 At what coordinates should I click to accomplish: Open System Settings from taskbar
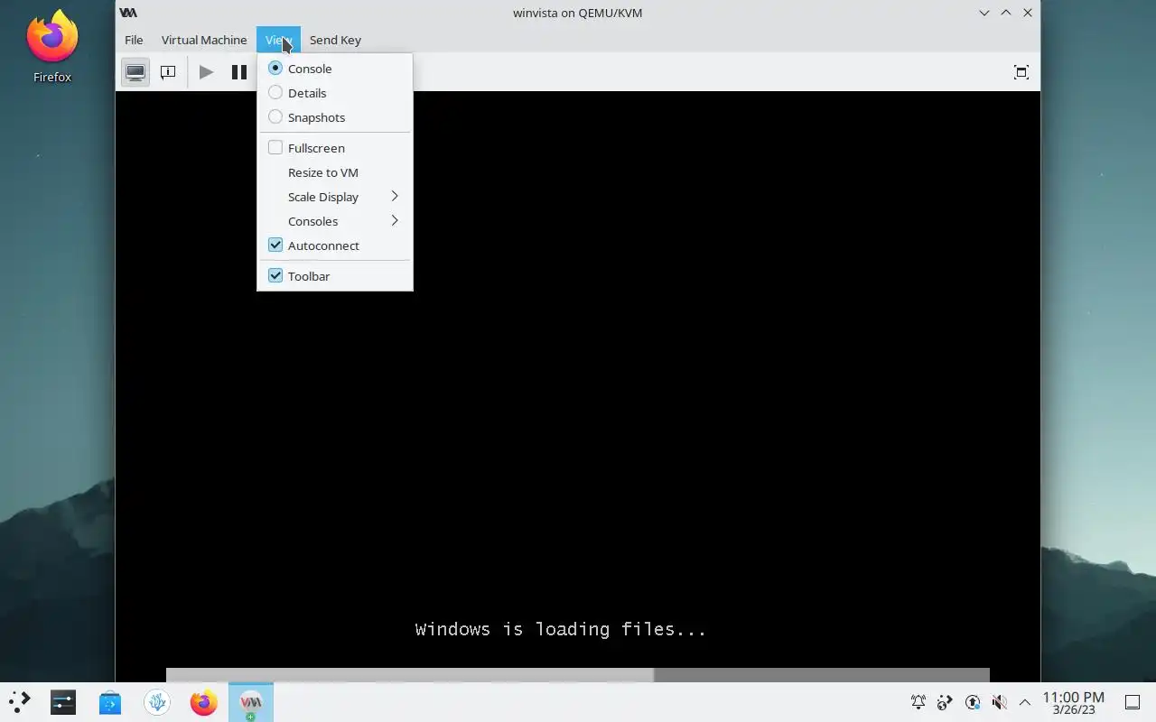pyautogui.click(x=63, y=702)
